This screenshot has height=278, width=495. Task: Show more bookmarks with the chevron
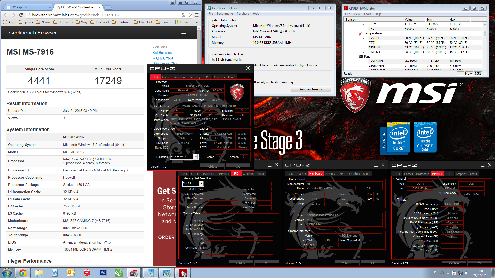pos(197,22)
